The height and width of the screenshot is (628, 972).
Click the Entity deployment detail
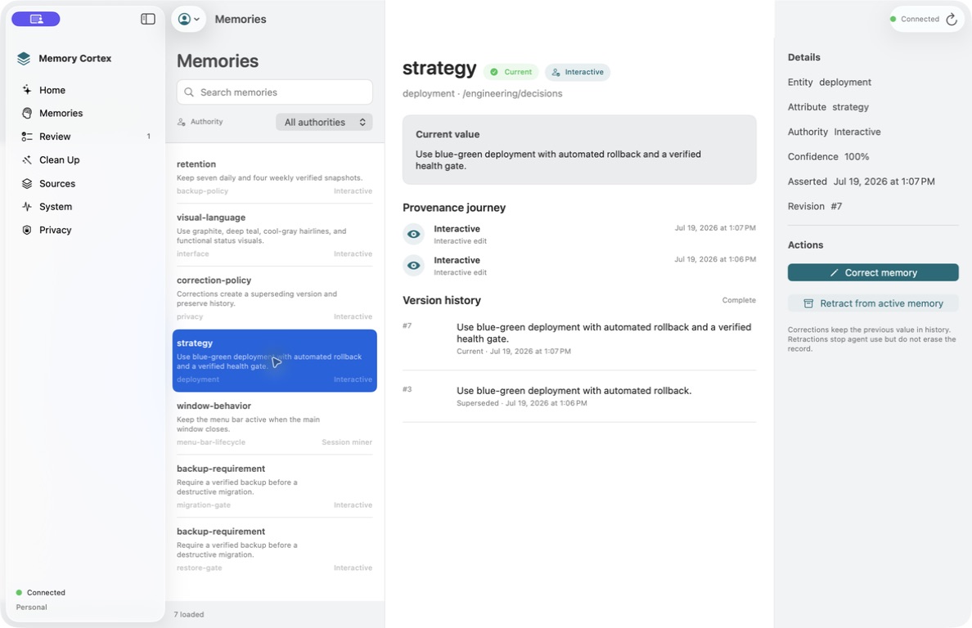(830, 83)
